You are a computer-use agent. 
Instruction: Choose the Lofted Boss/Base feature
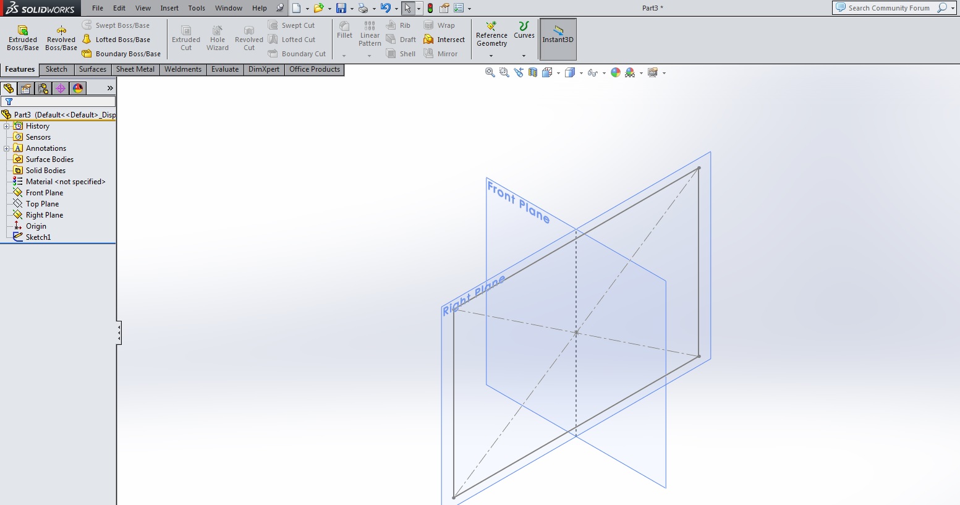tap(122, 40)
